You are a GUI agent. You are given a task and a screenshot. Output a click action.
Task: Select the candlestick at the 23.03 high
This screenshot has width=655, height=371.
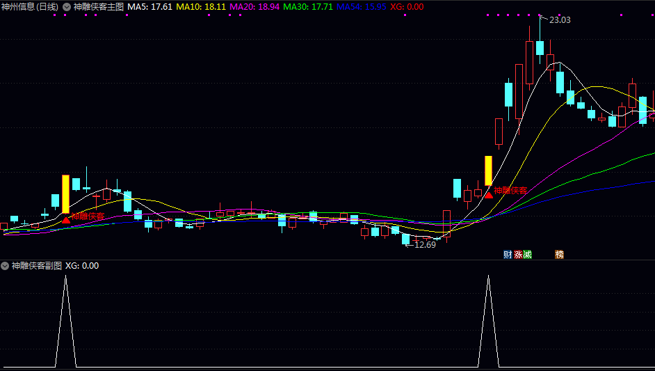(540, 48)
